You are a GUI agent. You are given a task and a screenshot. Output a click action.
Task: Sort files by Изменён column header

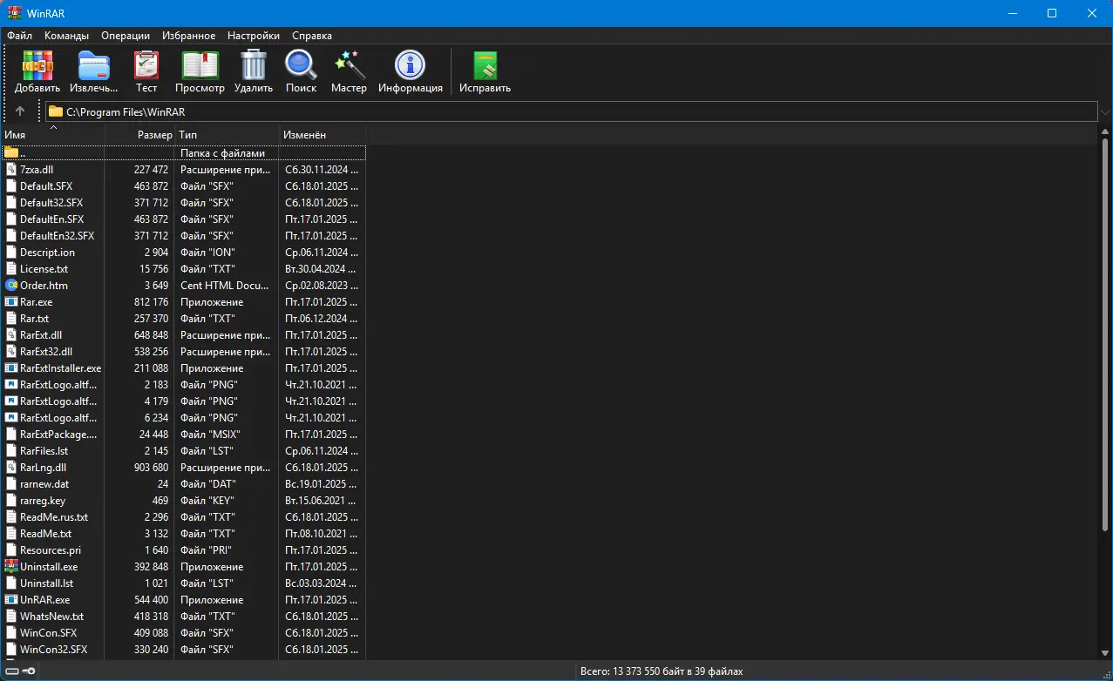322,135
